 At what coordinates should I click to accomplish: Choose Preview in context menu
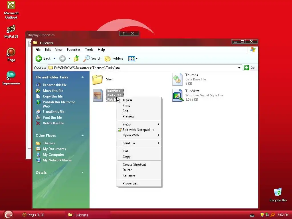pos(139,116)
